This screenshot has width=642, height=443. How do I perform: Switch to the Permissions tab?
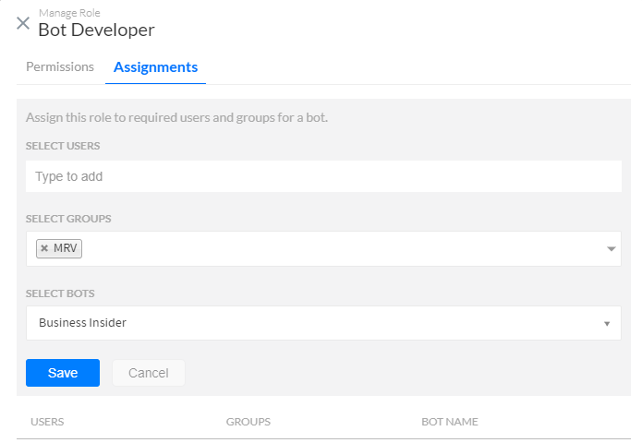pos(60,67)
